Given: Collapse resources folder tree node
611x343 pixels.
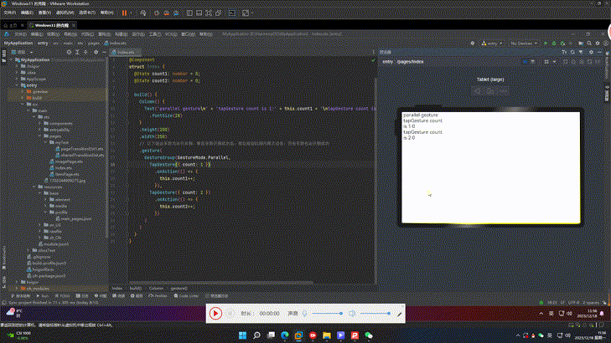Looking at the screenshot, I should click(34, 187).
